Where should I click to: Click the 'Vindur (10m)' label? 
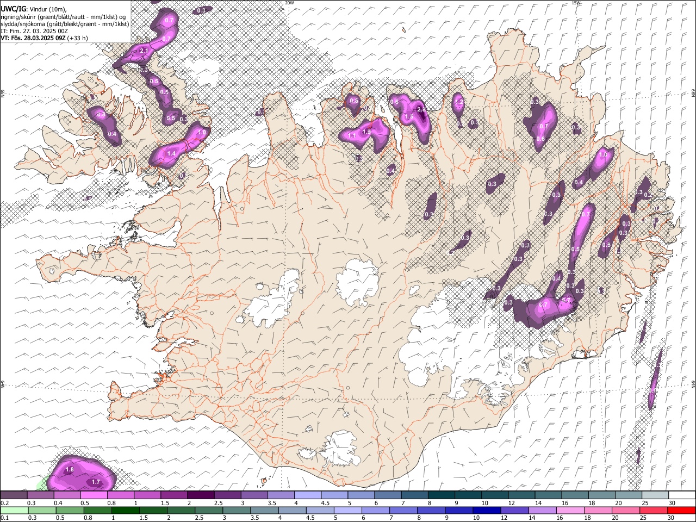47,9
